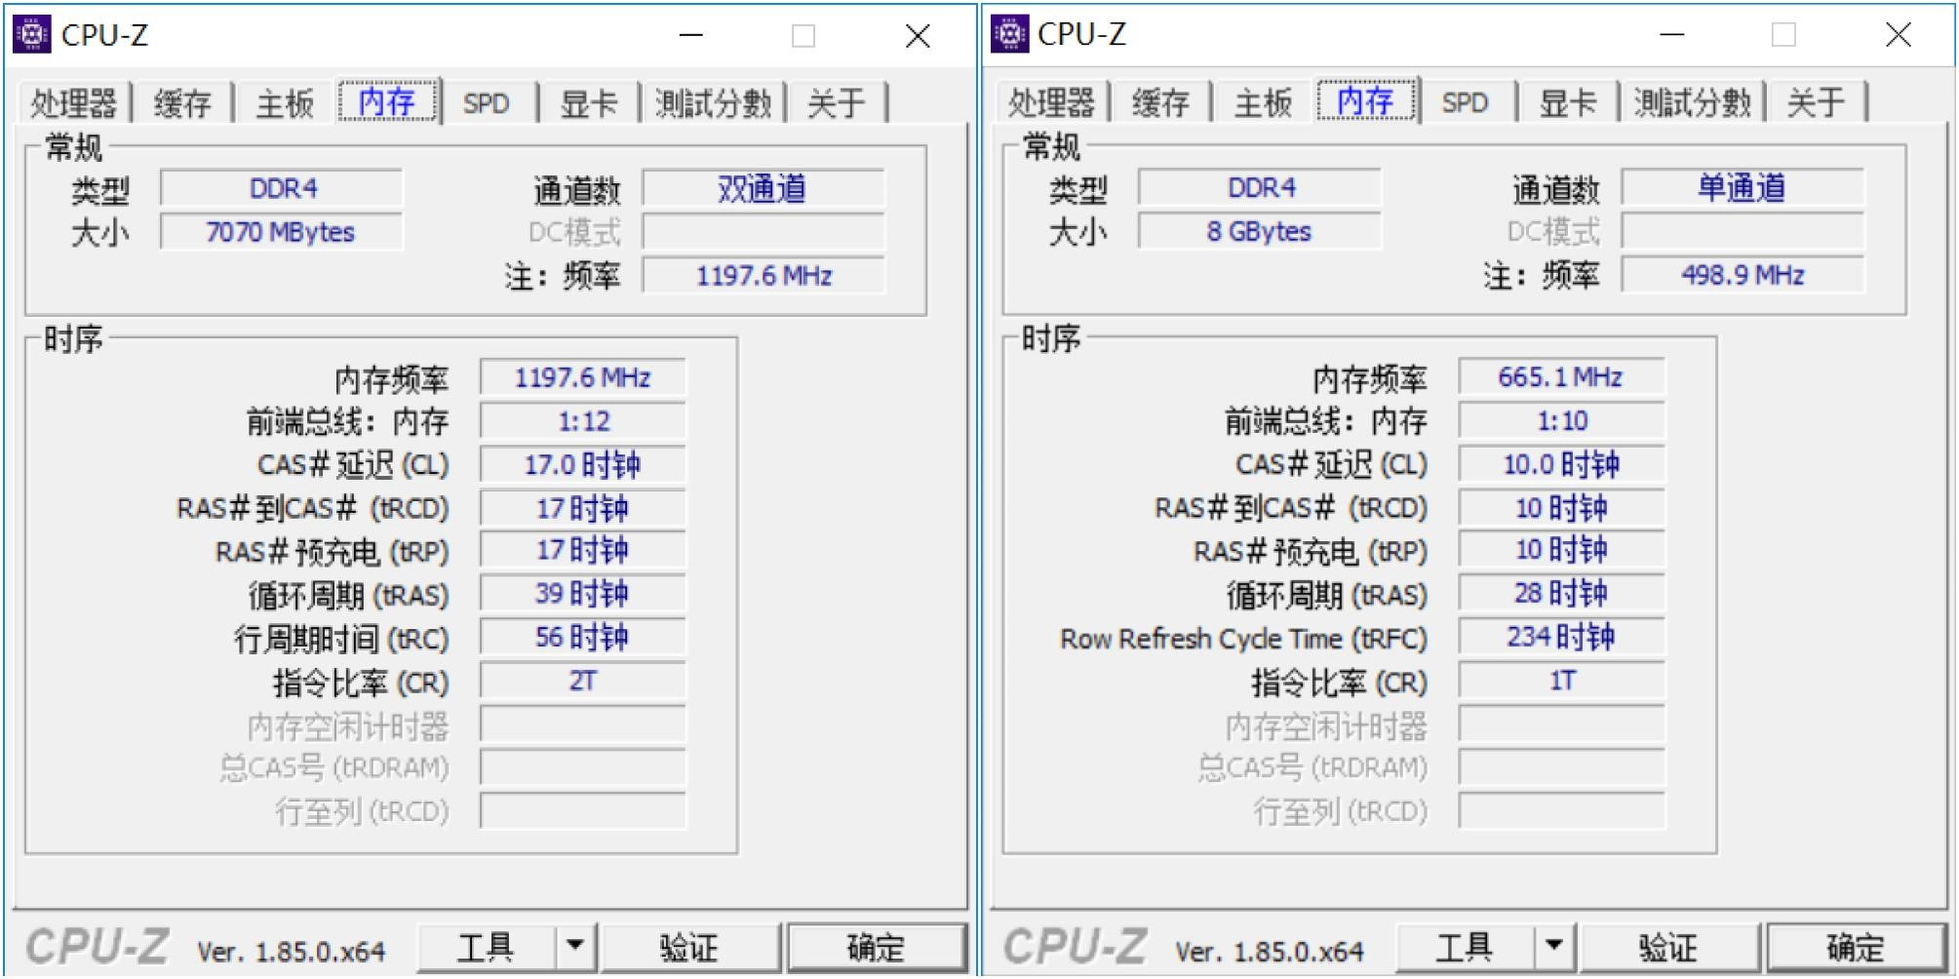
Task: Open 处理器 tab in left window
Action: coord(73,102)
